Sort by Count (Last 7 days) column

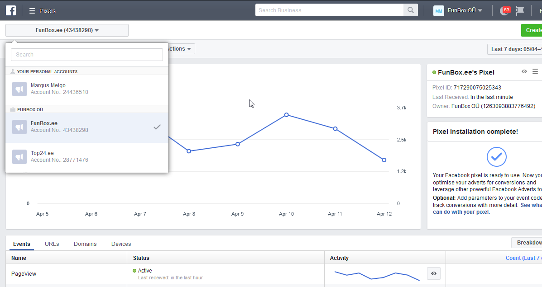524,258
